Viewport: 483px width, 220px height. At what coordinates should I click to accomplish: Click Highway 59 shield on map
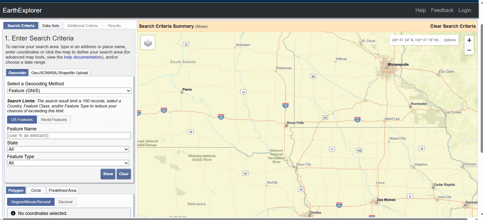click(313, 76)
